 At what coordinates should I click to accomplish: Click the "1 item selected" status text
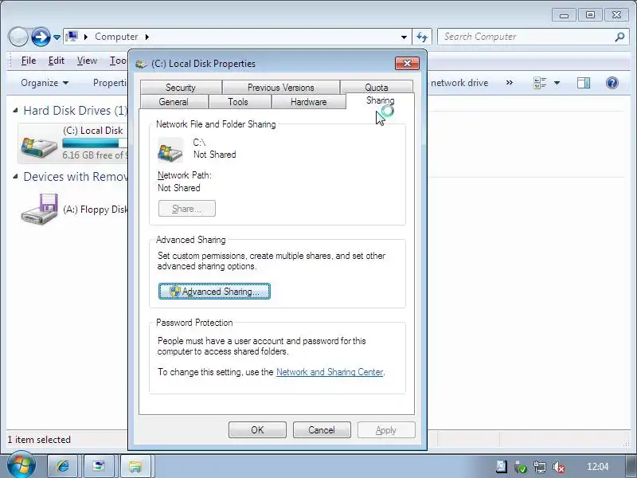tap(39, 440)
